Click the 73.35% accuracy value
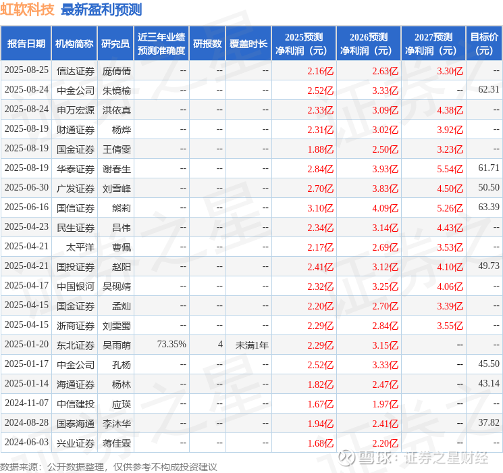This screenshot has width=503, height=473. click(x=171, y=344)
